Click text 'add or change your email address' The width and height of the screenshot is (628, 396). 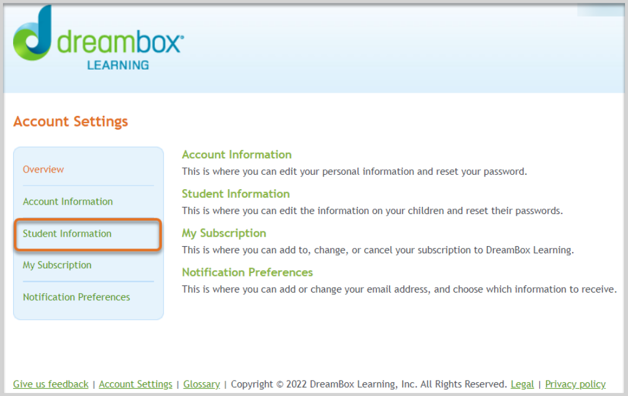coord(353,289)
